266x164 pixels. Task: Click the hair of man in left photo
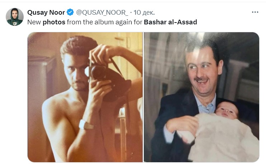pyautogui.click(x=79, y=46)
